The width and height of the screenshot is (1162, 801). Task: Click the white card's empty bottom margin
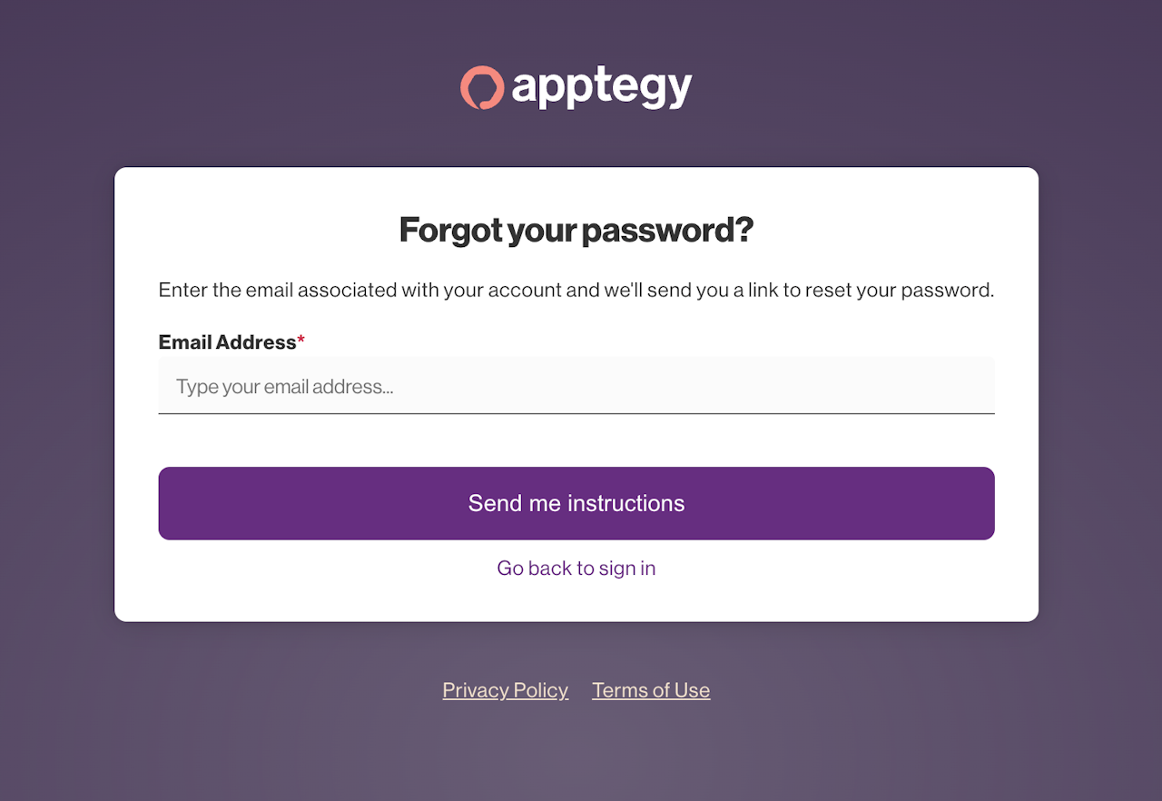pos(576,603)
